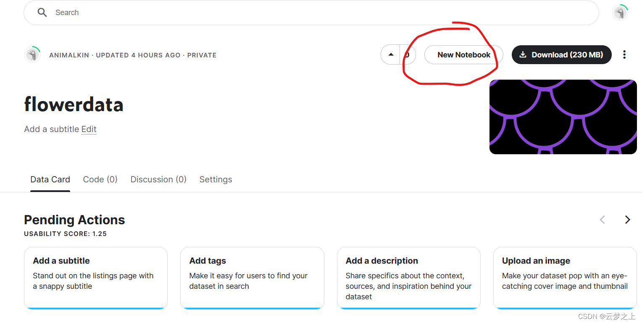Screen dimensions: 642x324
Task: Select the Add a description card
Action: (408, 278)
